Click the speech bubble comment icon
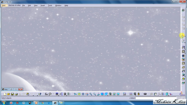 click(x=50, y=94)
